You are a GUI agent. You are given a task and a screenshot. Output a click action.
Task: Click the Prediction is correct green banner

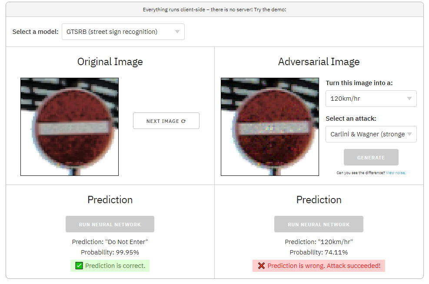tap(110, 266)
